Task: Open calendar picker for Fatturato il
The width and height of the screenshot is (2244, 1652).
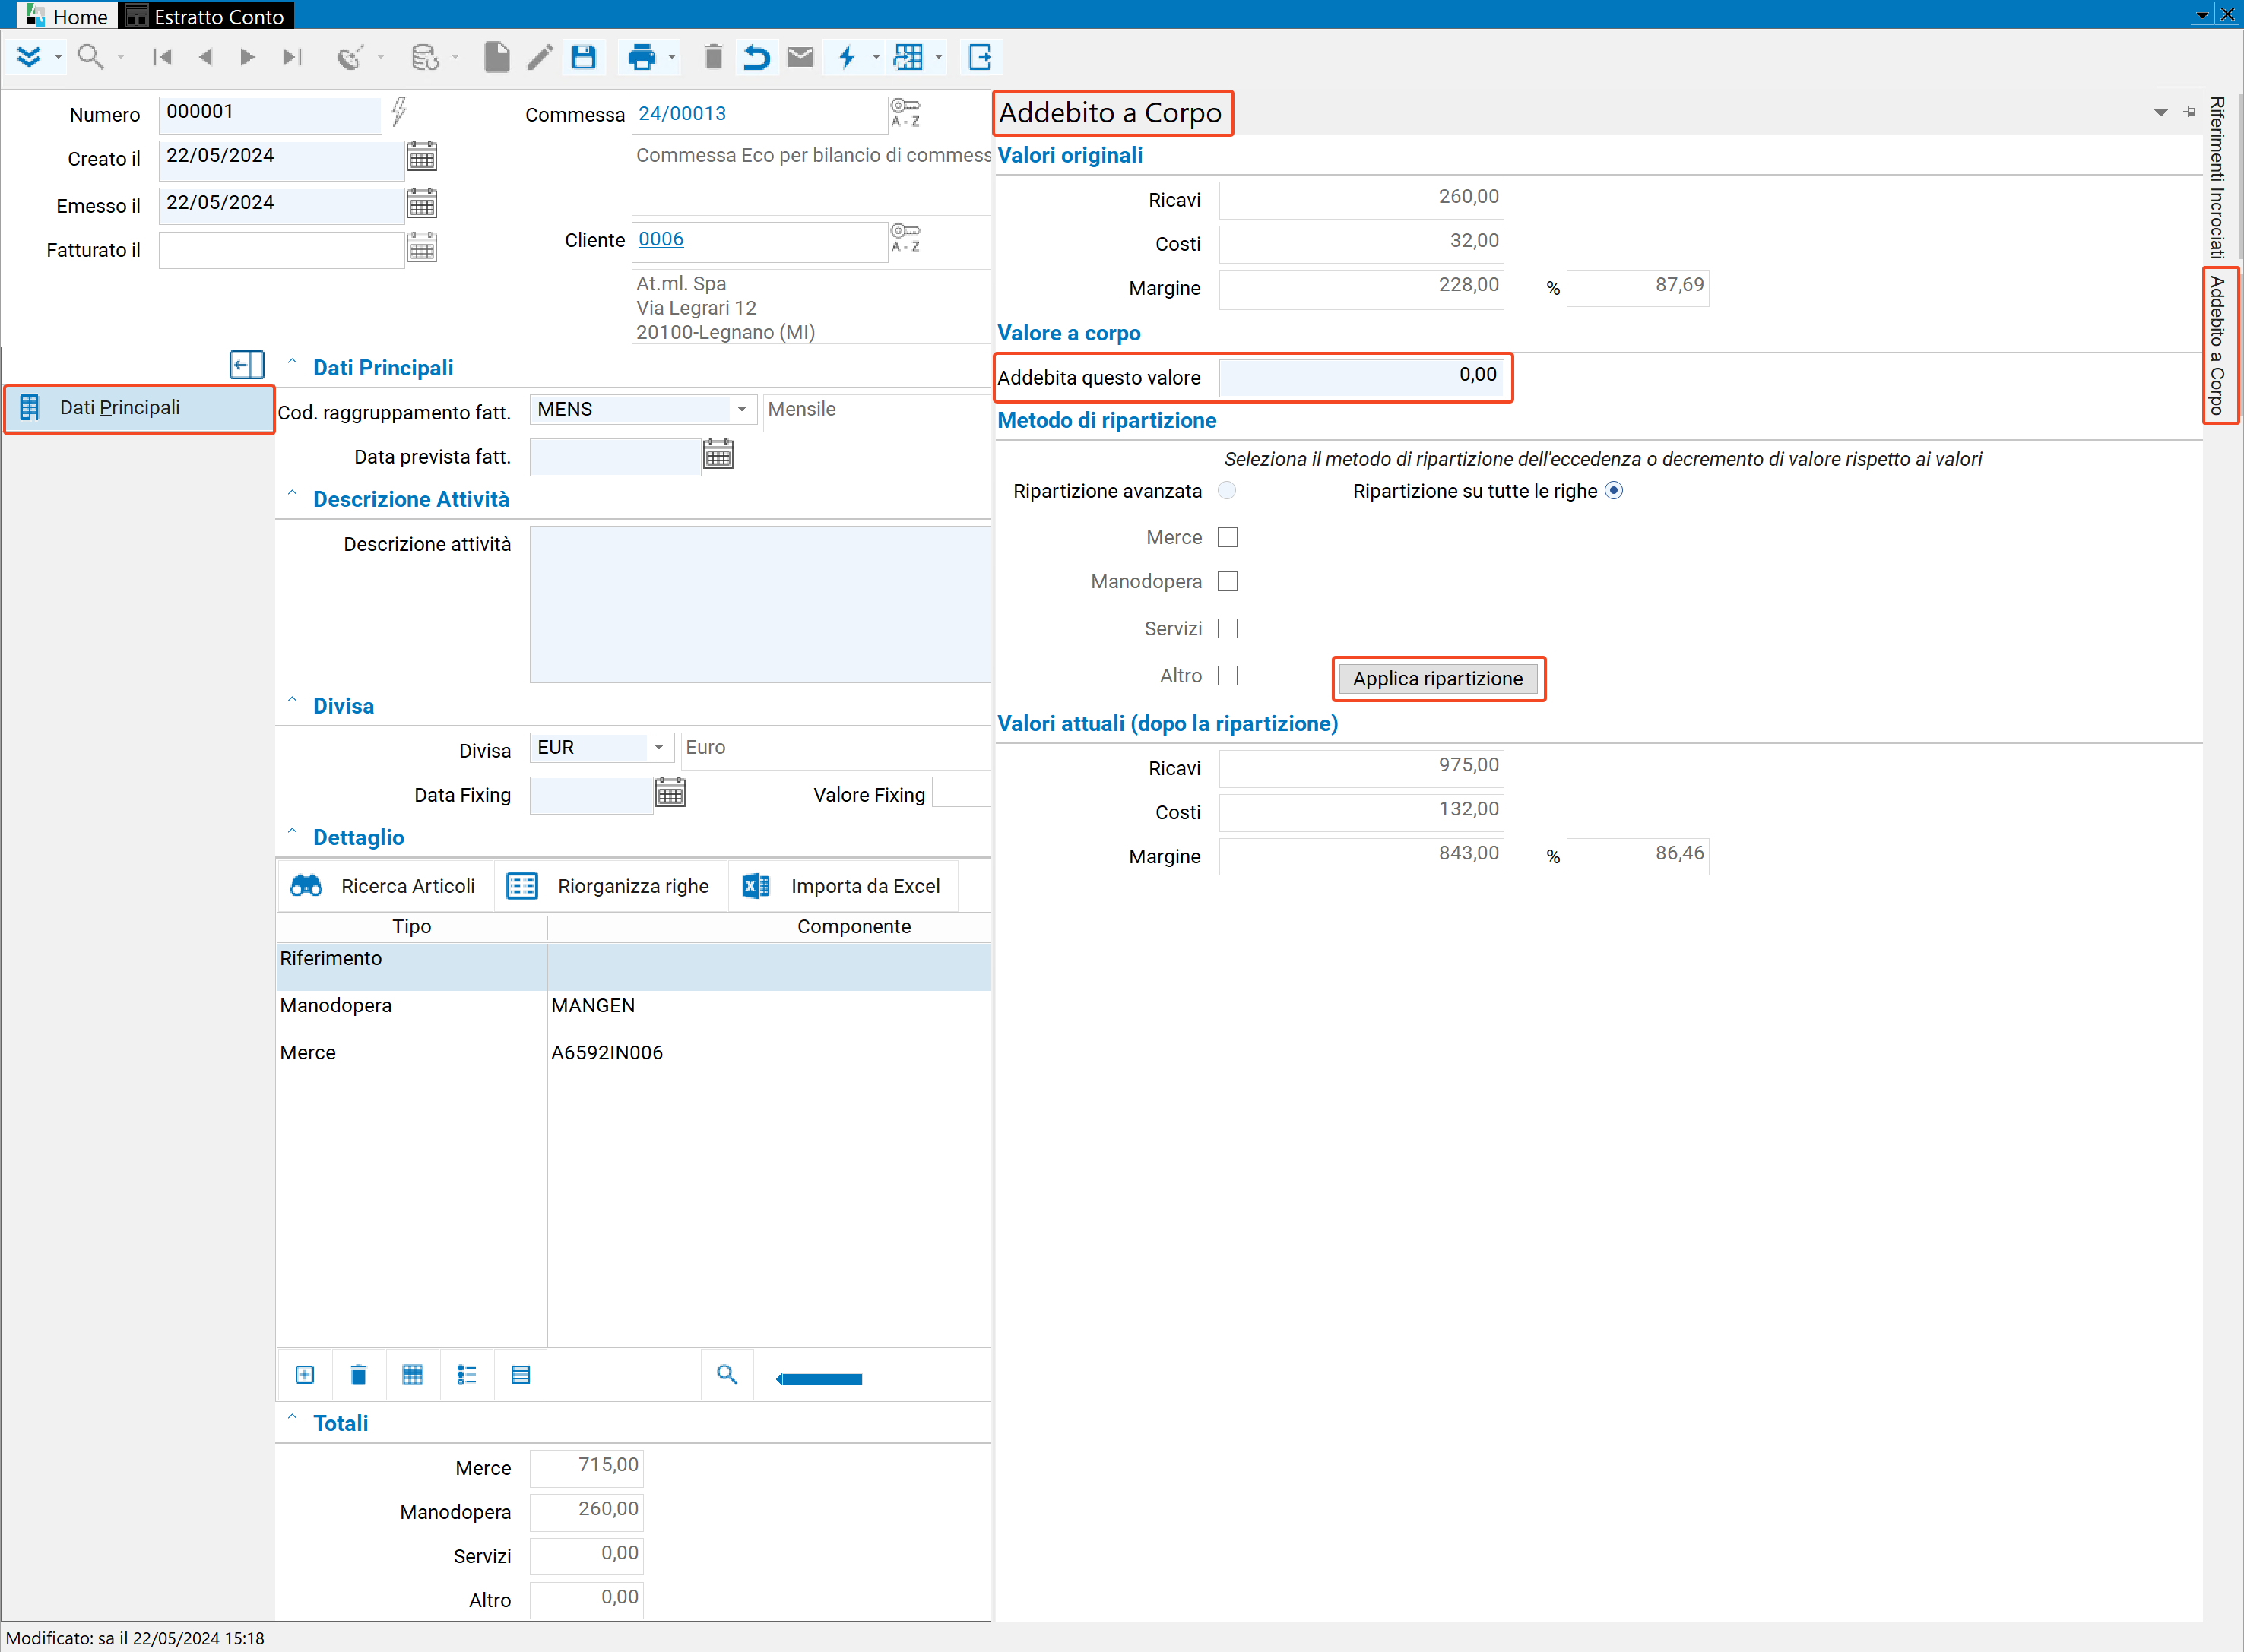Action: [x=422, y=248]
